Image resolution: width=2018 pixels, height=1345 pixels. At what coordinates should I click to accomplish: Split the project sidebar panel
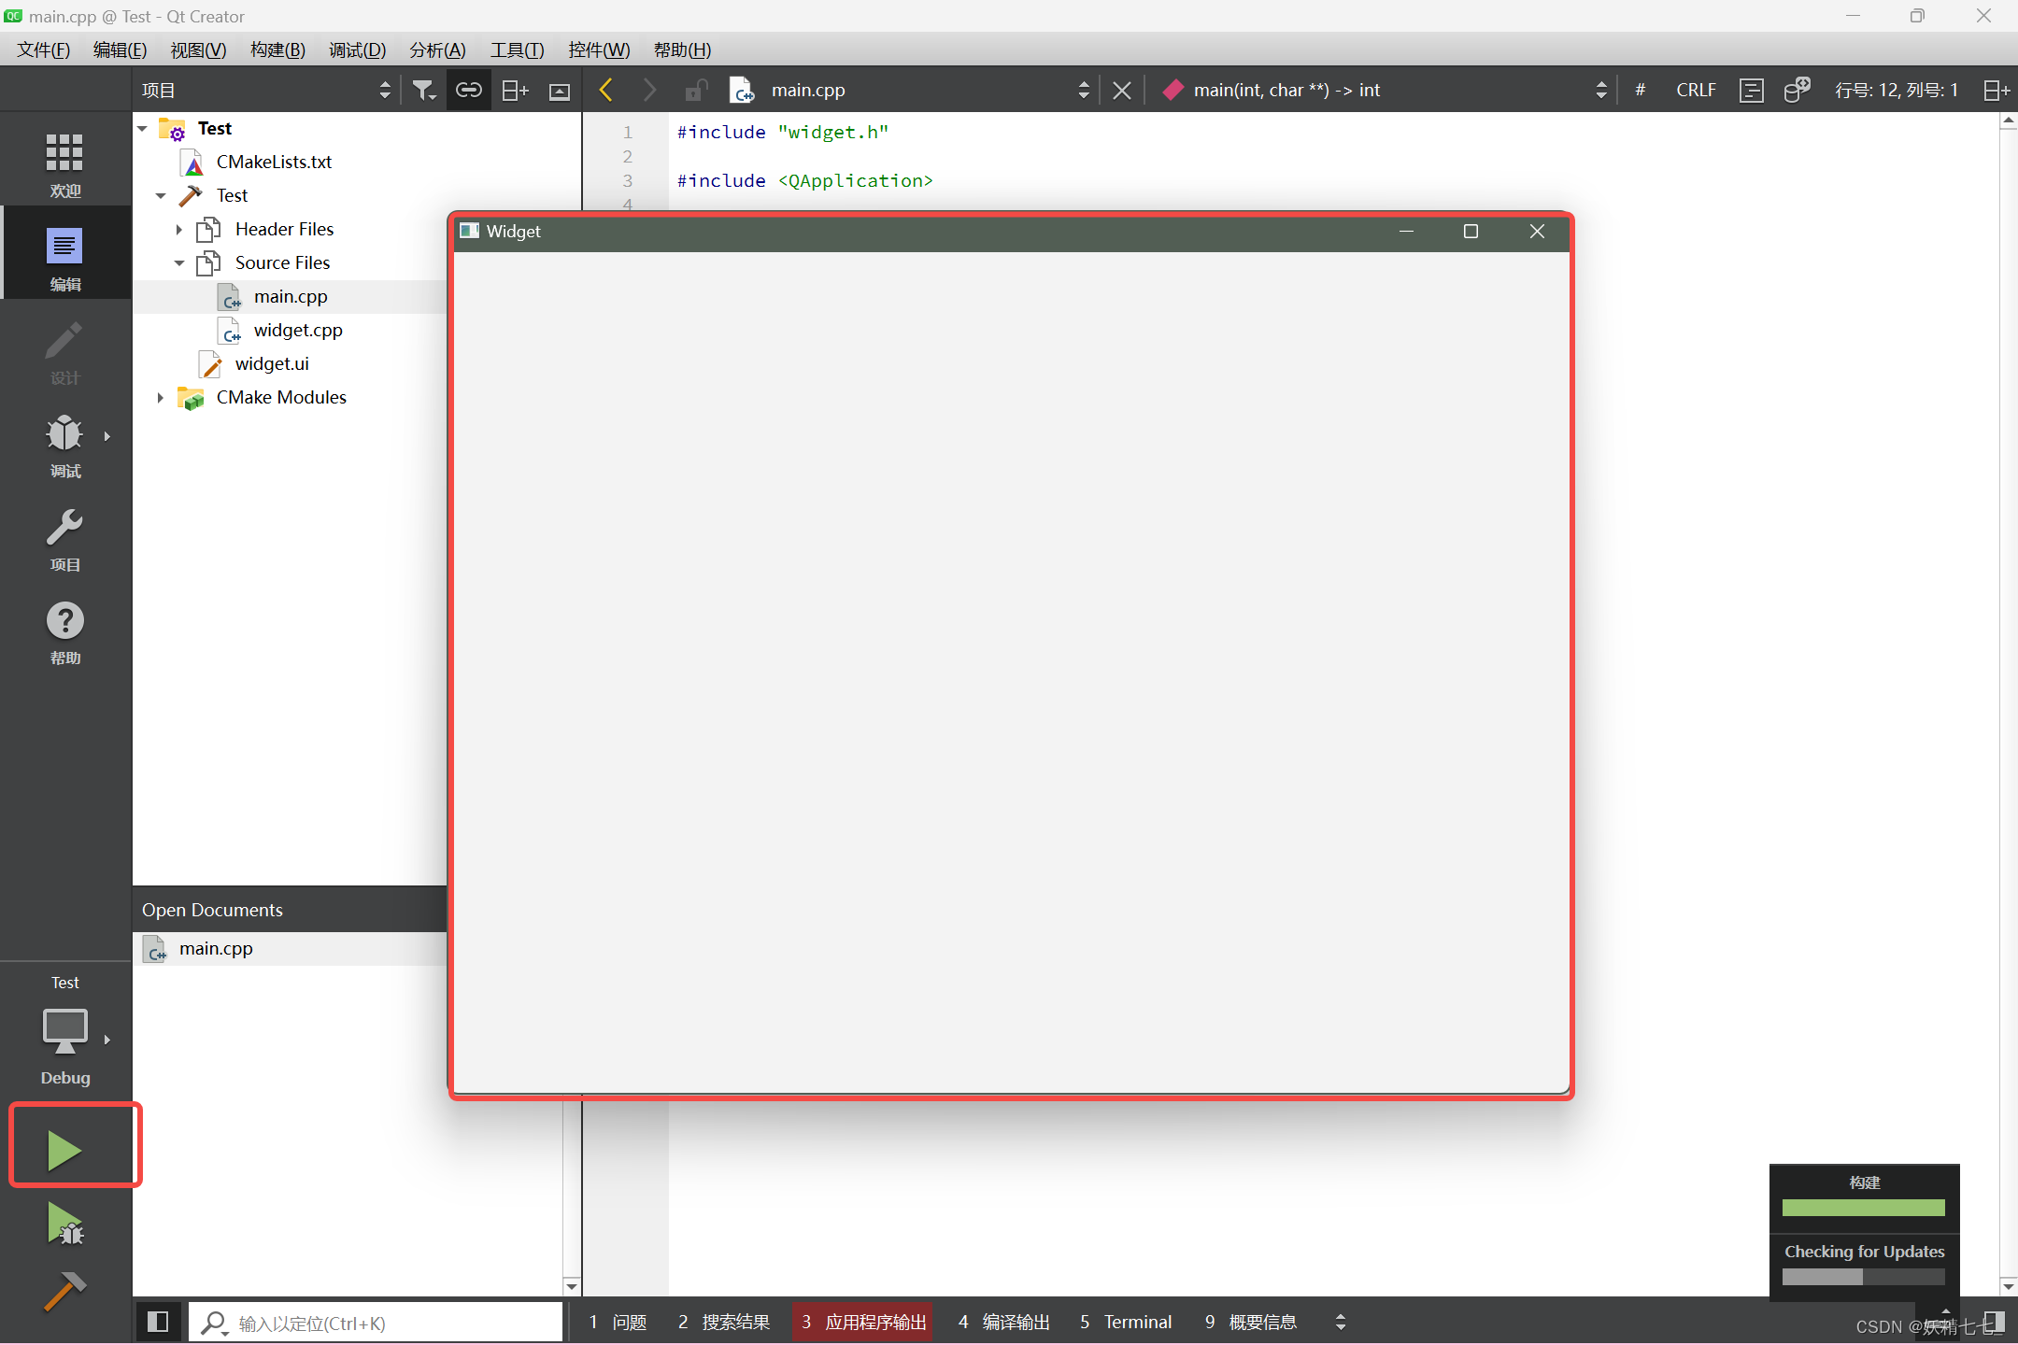click(515, 90)
